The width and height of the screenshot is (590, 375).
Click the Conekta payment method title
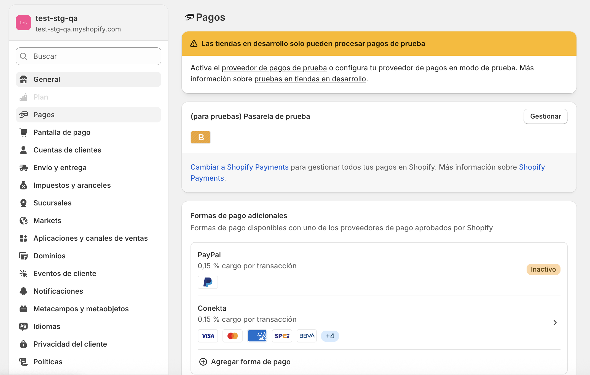[x=212, y=308]
